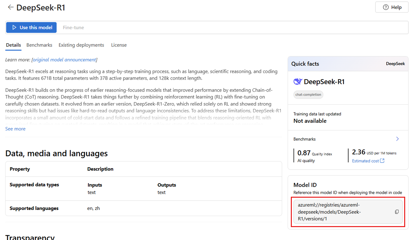Open the Existing deployments tab
411x240 pixels.
[x=81, y=45]
